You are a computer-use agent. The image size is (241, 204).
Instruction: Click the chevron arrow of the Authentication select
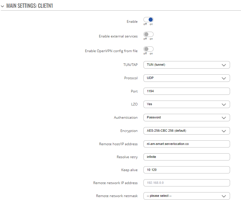224,118
